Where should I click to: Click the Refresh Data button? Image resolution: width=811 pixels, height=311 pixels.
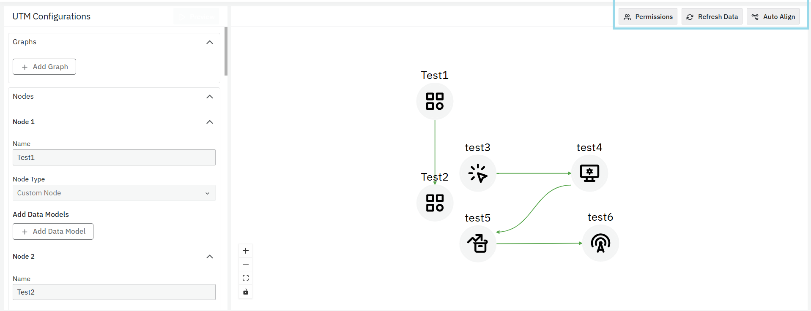click(x=712, y=17)
